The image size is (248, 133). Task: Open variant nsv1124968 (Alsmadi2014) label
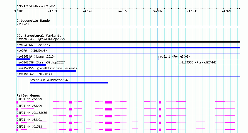(x=196, y=62)
